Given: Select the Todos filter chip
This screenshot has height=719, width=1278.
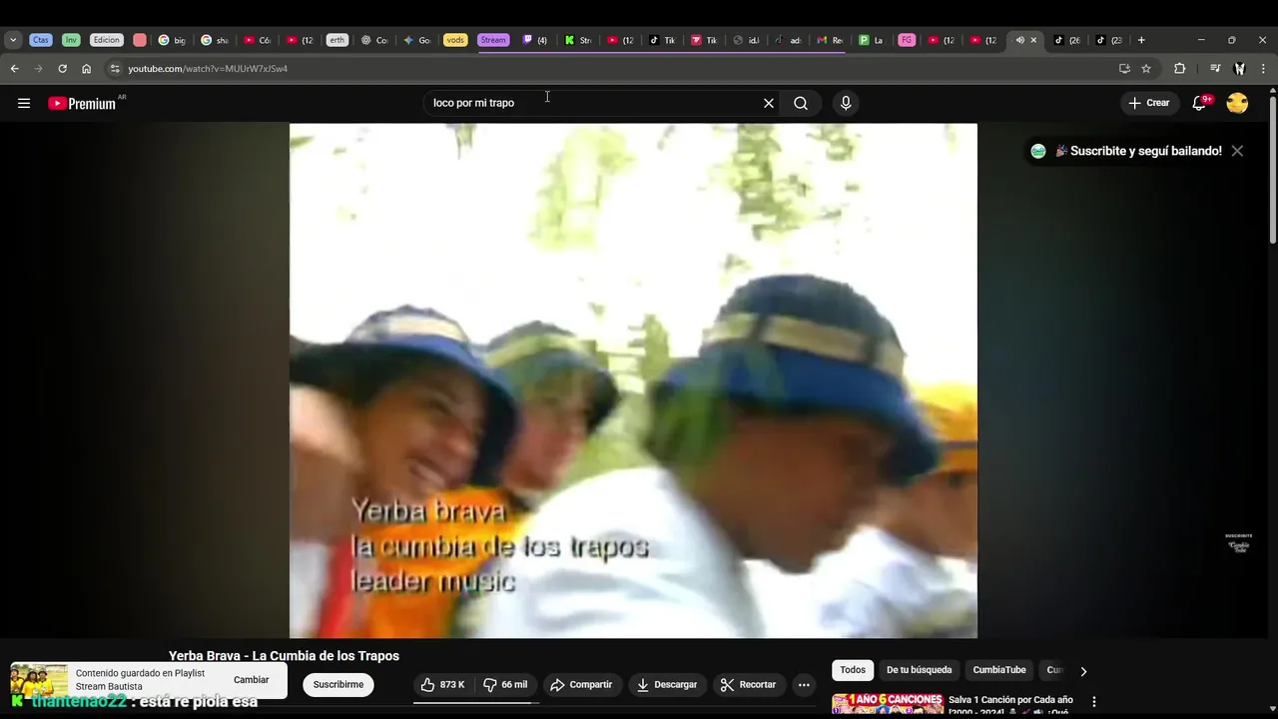Looking at the screenshot, I should 853,670.
